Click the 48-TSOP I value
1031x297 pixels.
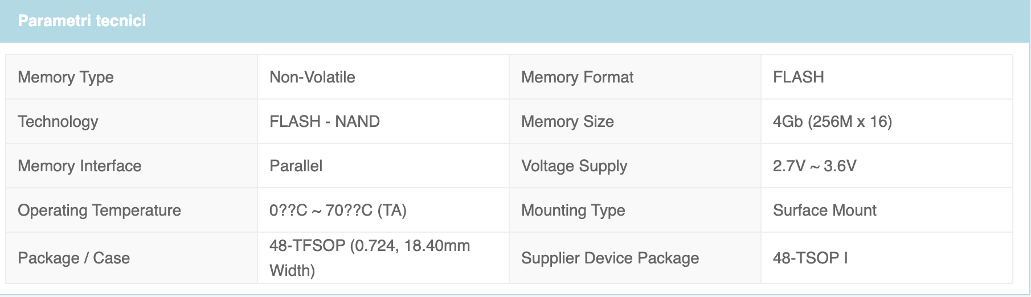pyautogui.click(x=810, y=258)
